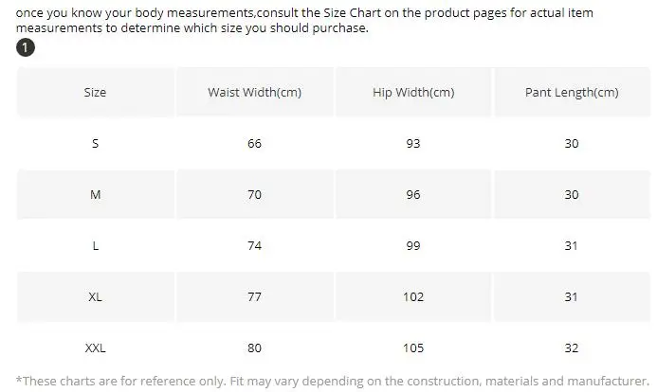Select the Hip Width(cm) header cell

413,92
